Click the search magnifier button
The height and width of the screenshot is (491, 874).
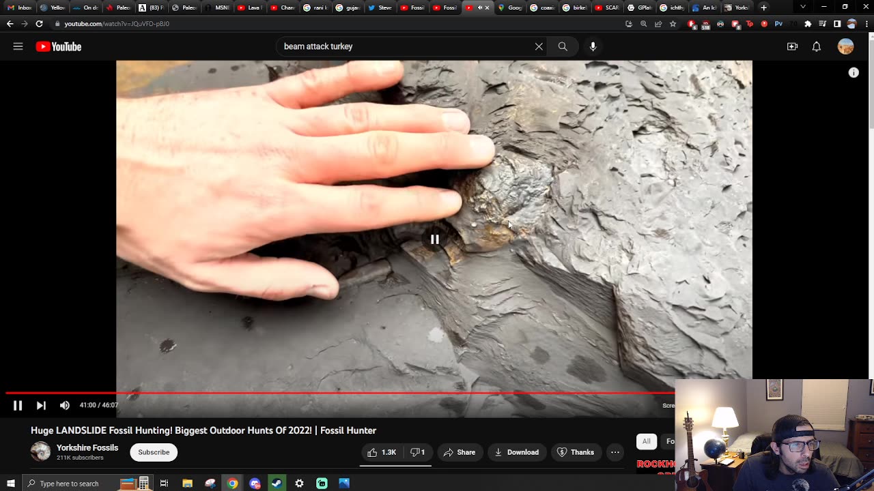[563, 46]
